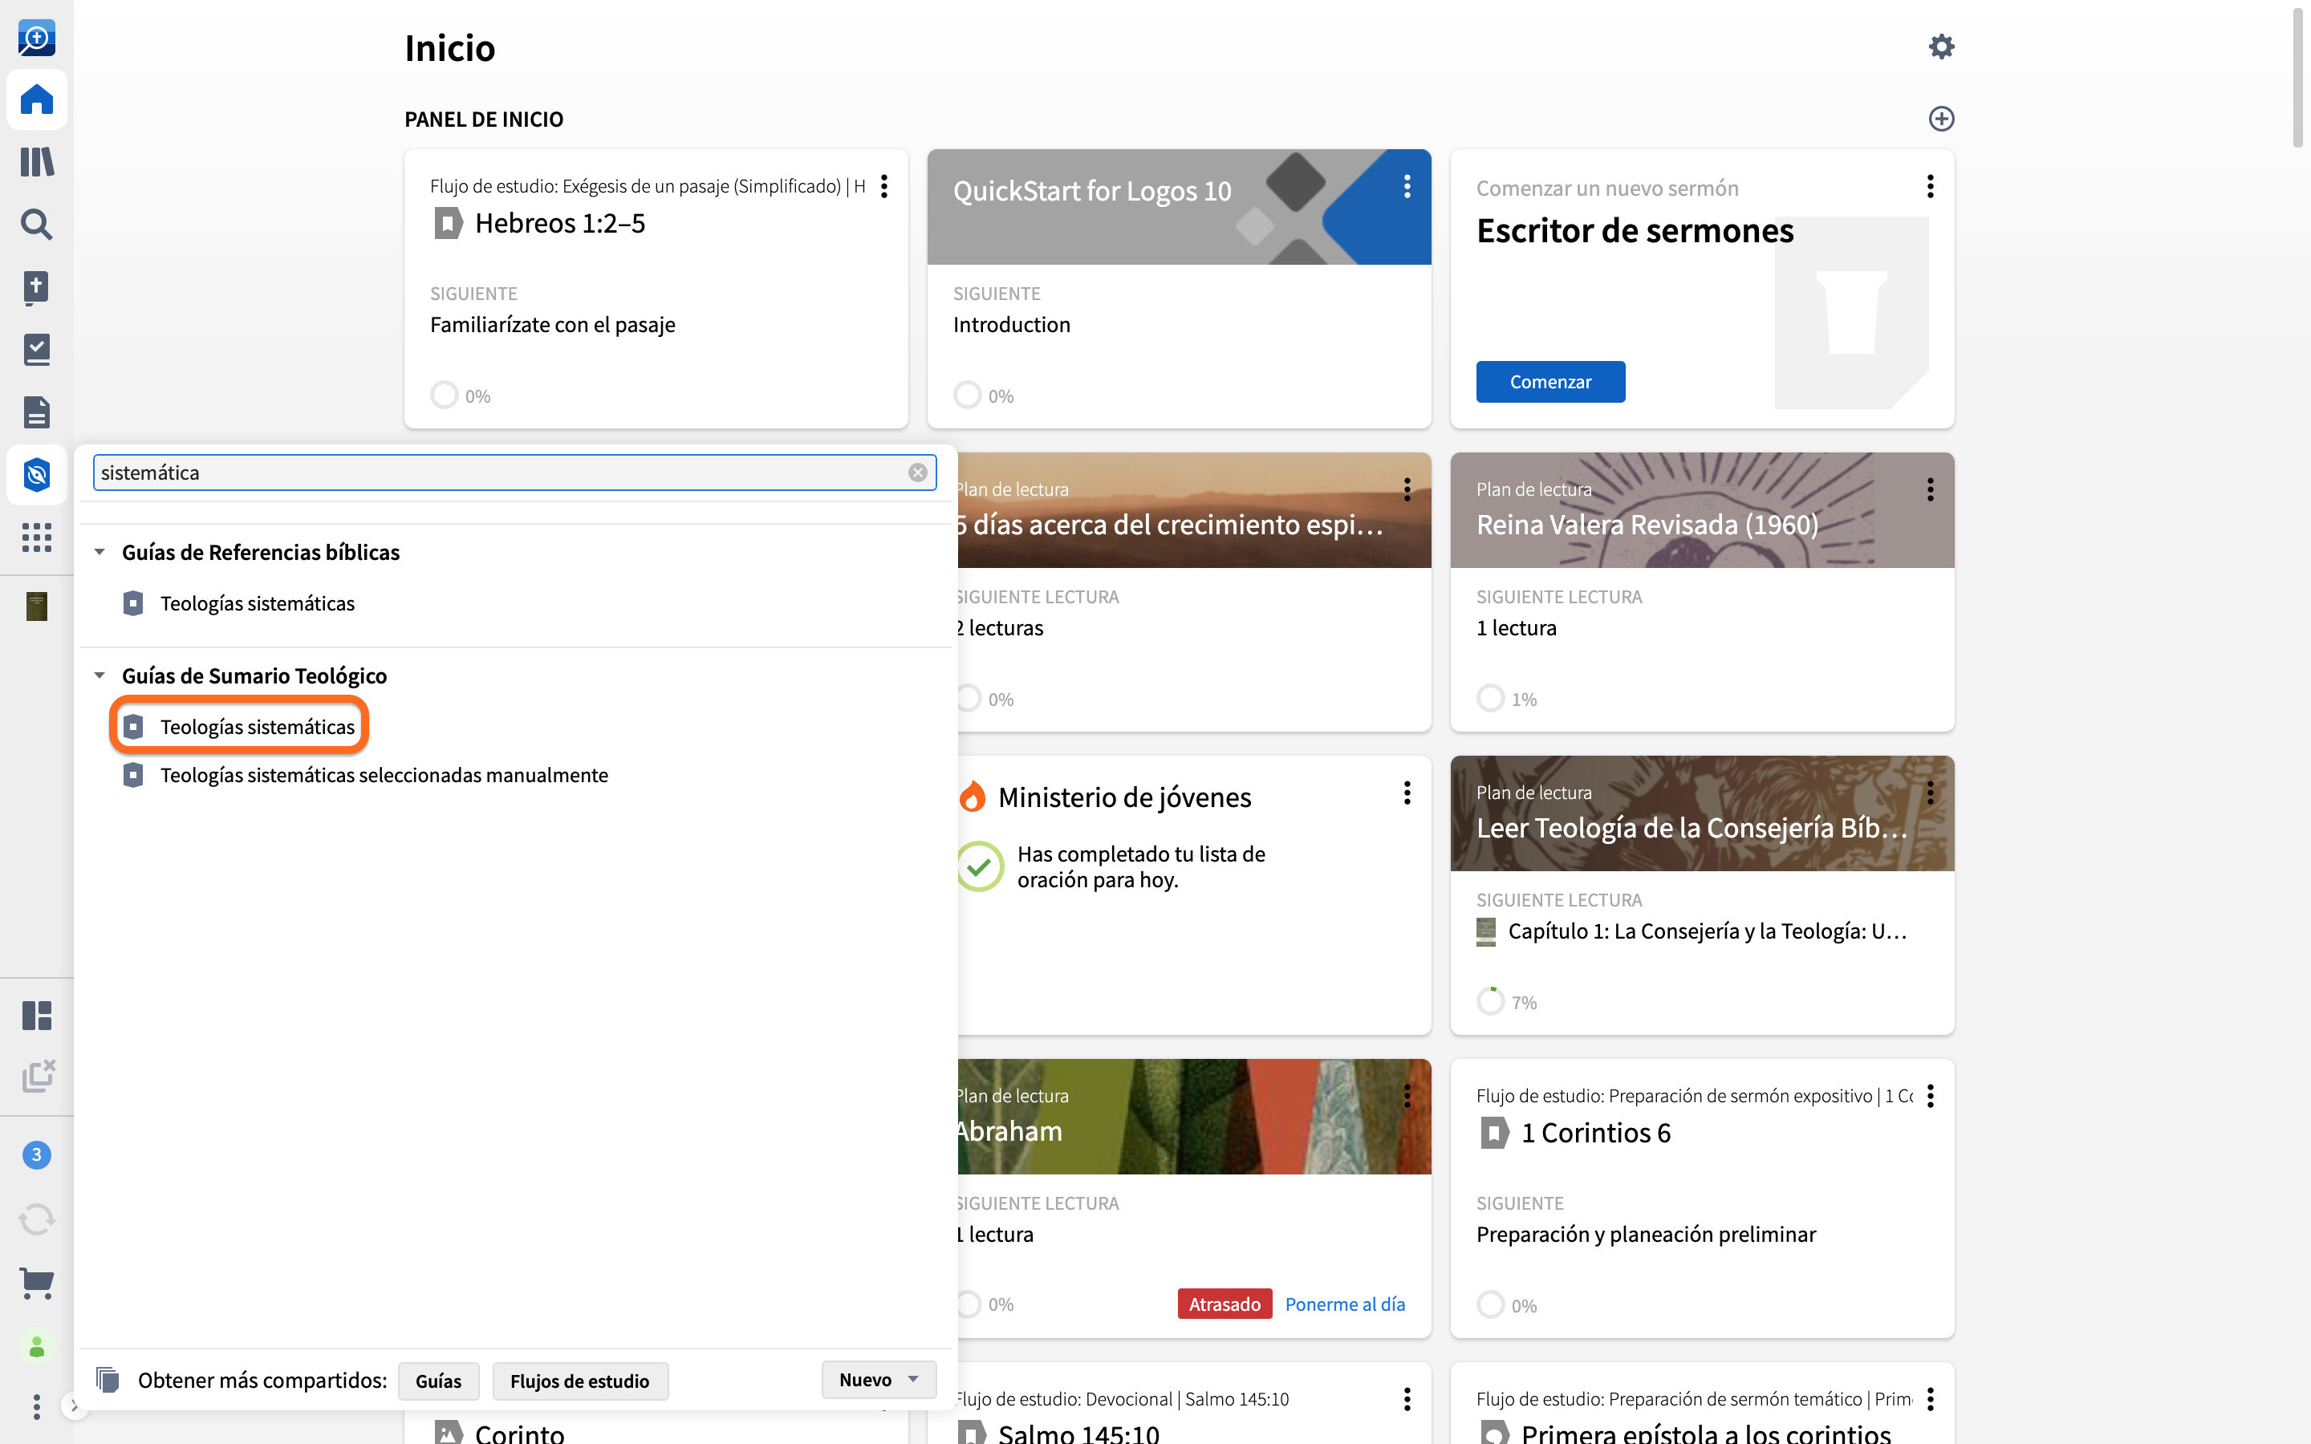Click the Primera epístola card options menu
Image resolution: width=2311 pixels, height=1444 pixels.
point(1930,1399)
